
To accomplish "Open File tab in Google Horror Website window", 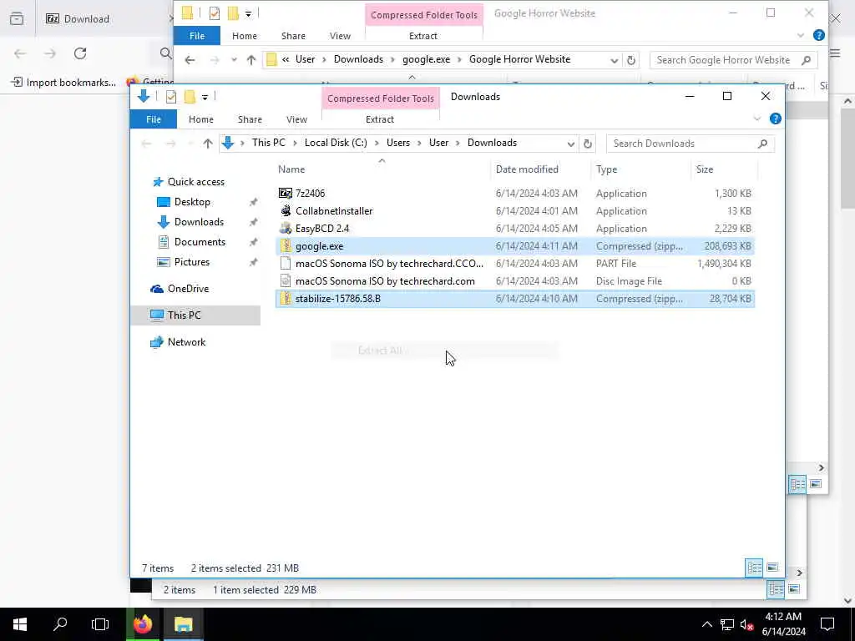I will pos(197,36).
